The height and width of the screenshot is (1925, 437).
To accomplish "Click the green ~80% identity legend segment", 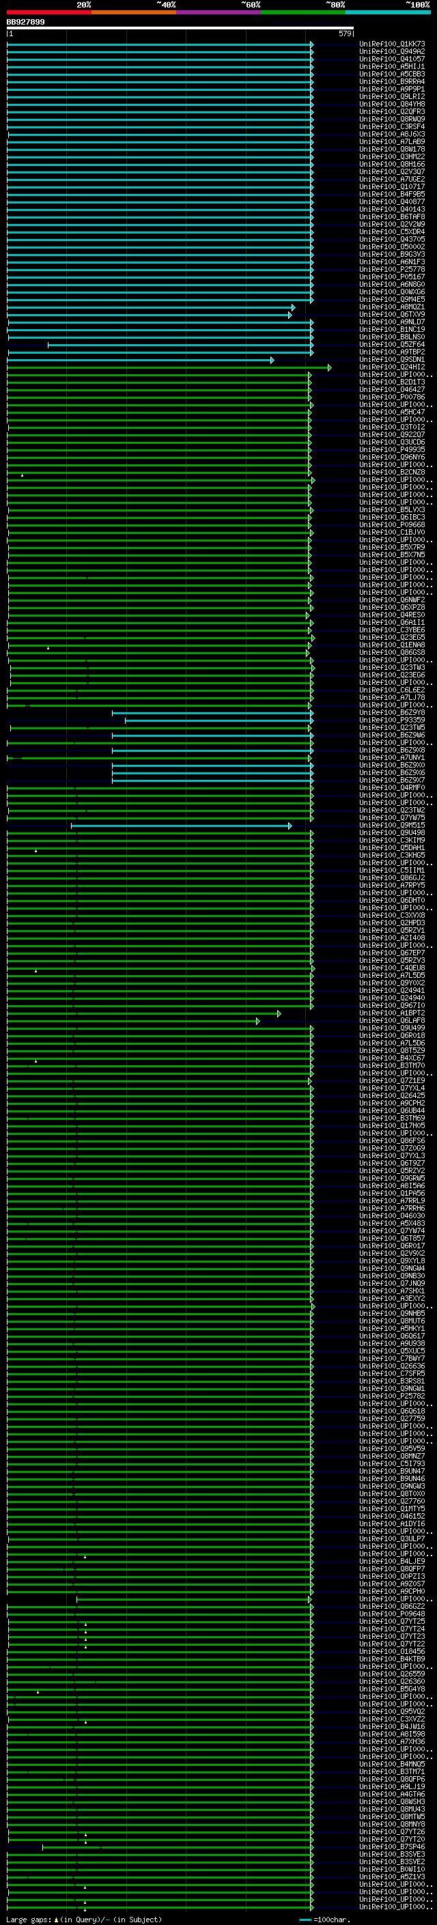I will 303,12.
